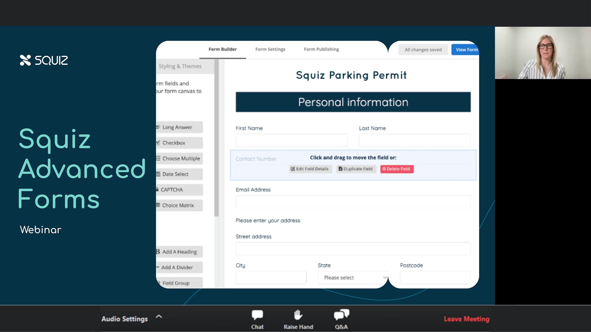Image resolution: width=591 pixels, height=332 pixels.
Task: Click the Duplicate Field button
Action: point(356,169)
